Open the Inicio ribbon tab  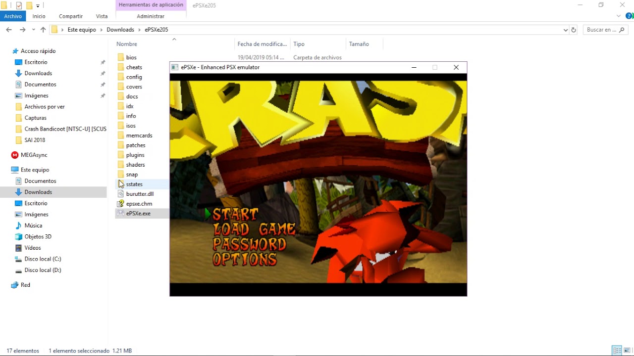39,16
